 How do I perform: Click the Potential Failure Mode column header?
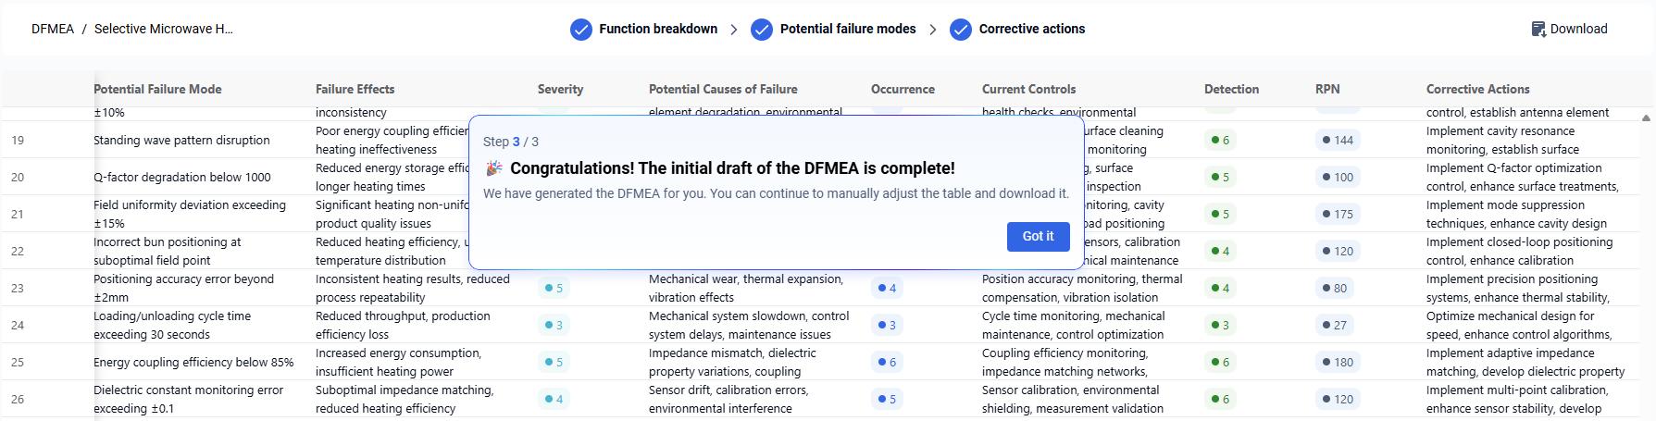pos(157,90)
